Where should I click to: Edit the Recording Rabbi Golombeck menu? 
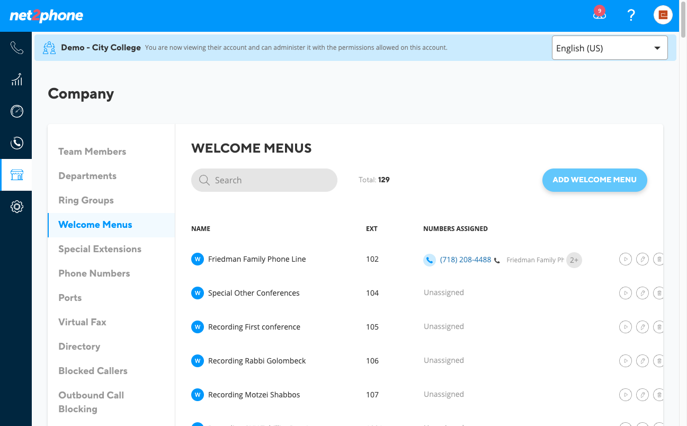(x=643, y=361)
